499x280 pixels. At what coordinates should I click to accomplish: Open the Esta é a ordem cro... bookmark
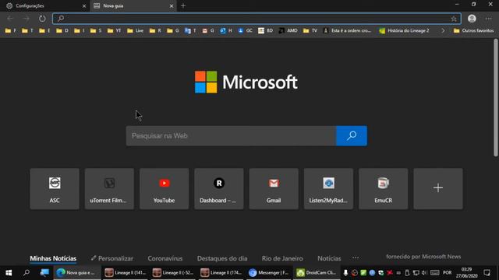(x=347, y=30)
